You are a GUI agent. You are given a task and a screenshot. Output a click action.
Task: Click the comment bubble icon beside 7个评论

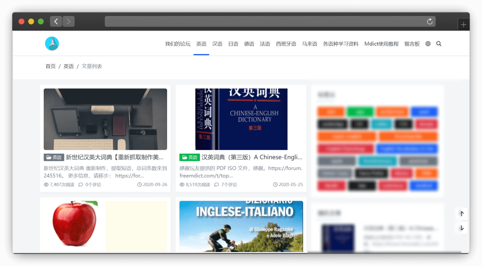217,185
